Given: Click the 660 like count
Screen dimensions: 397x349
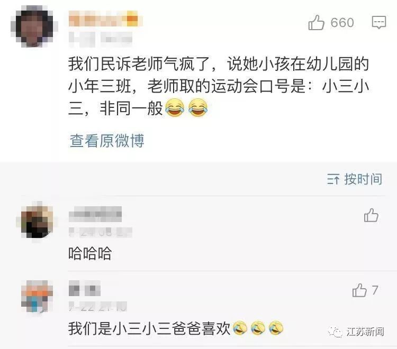Looking at the screenshot, I should [342, 23].
